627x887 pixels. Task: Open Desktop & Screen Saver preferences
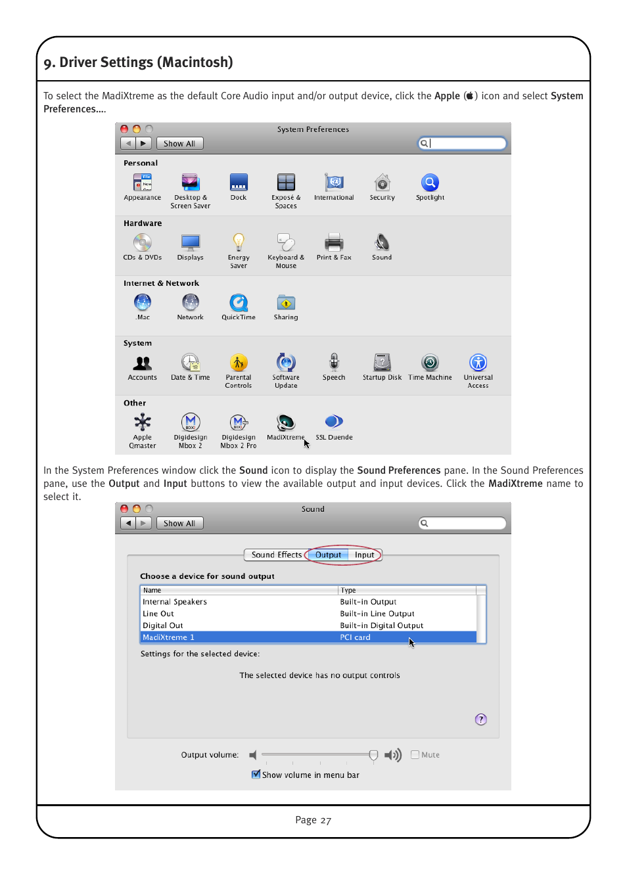[x=191, y=183]
